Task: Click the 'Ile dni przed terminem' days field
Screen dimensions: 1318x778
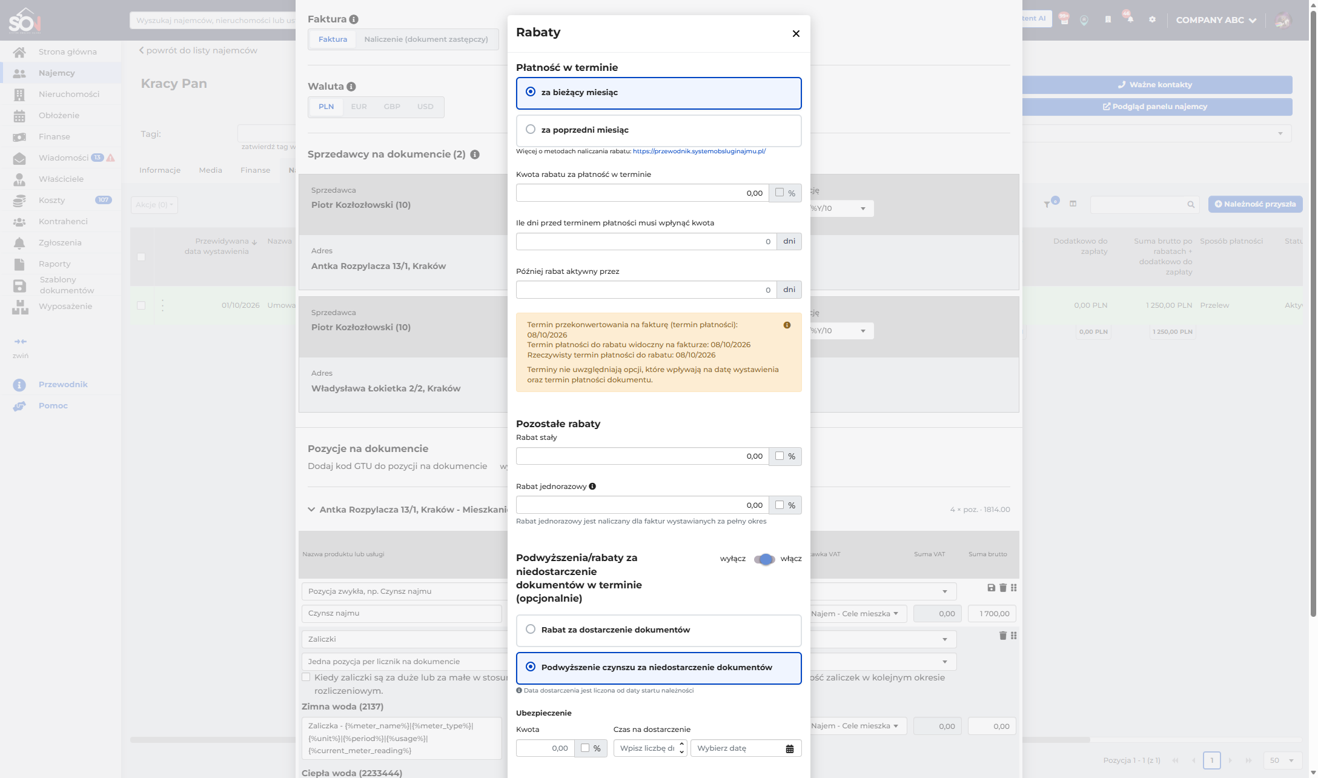Action: pos(646,241)
